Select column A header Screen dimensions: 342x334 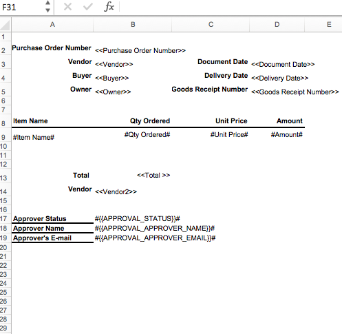tap(52, 25)
